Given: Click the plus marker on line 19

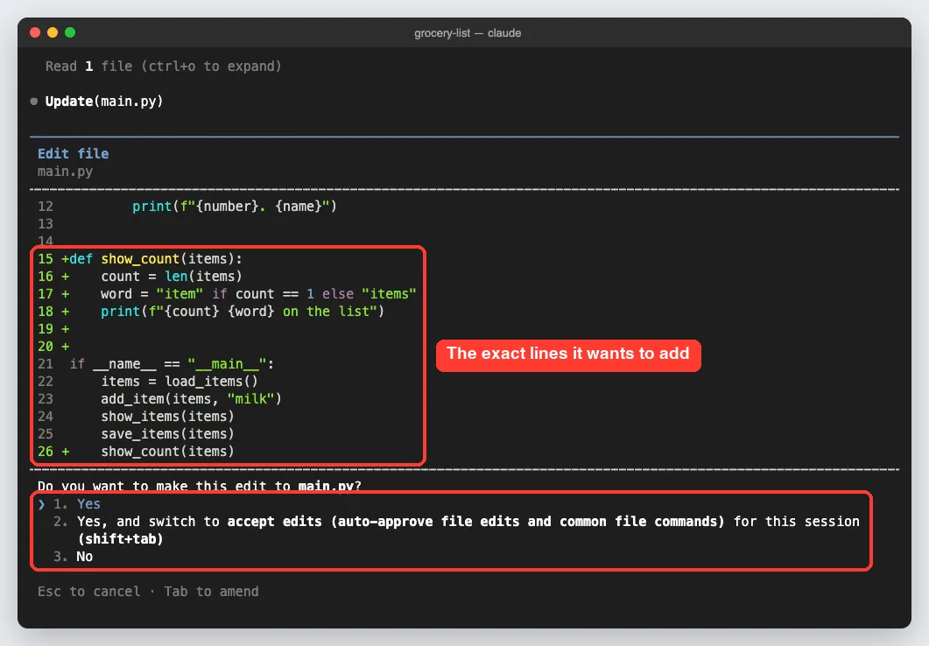Looking at the screenshot, I should point(65,329).
